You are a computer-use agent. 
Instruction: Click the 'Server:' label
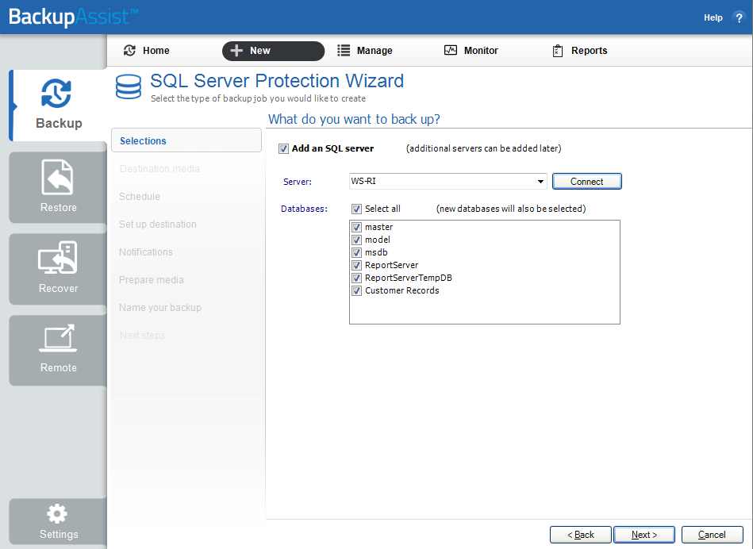[x=298, y=182]
